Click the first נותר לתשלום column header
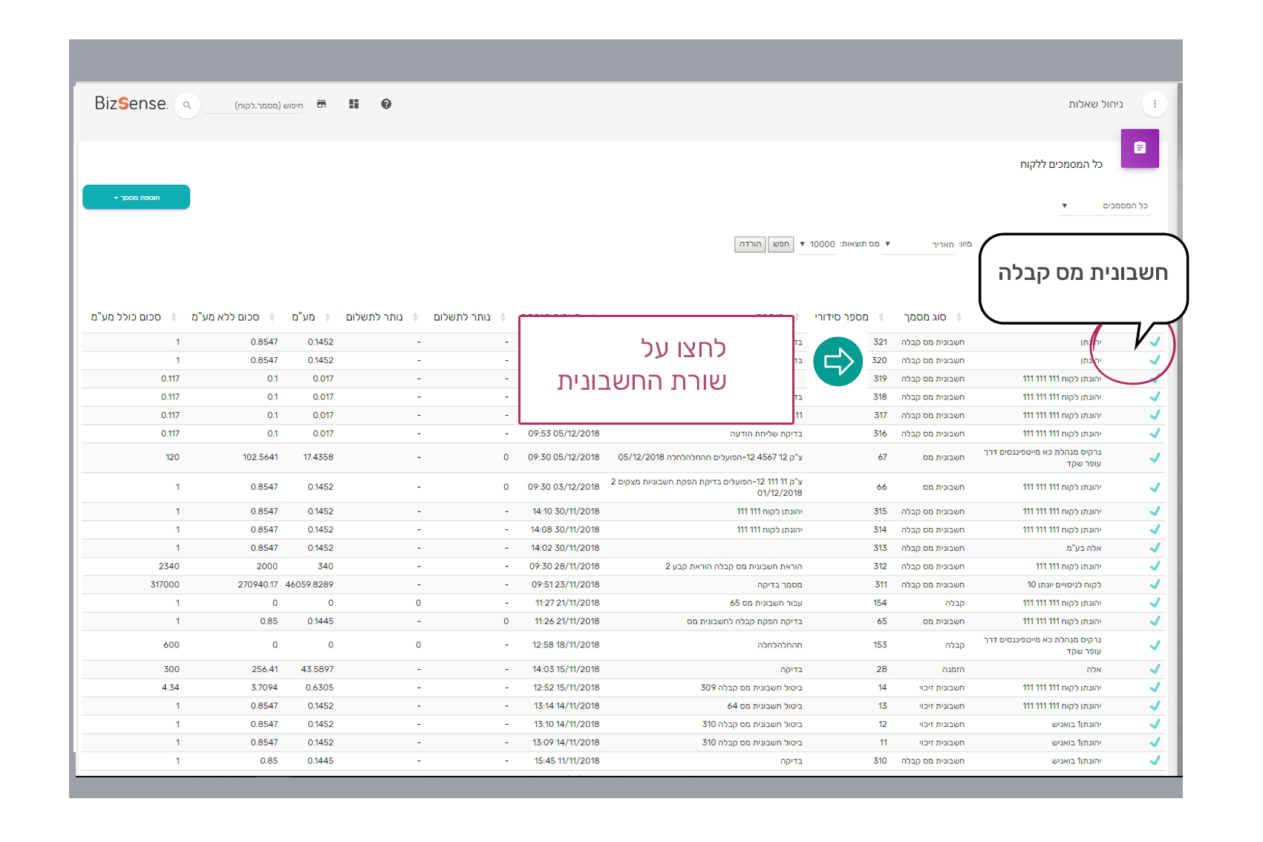 462,317
